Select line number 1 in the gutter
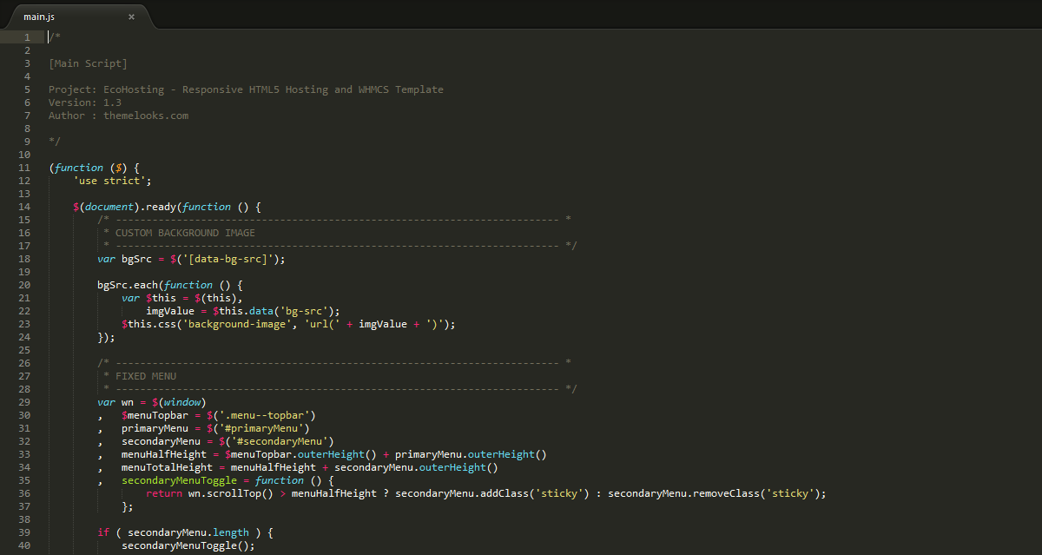Viewport: 1042px width, 555px height. pos(27,36)
